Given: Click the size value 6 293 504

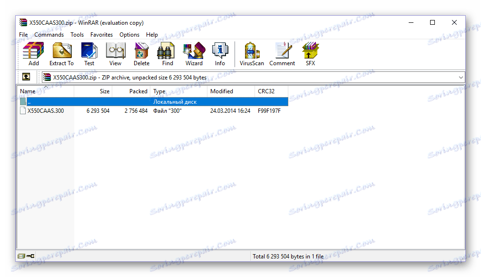Looking at the screenshot, I should point(98,111).
